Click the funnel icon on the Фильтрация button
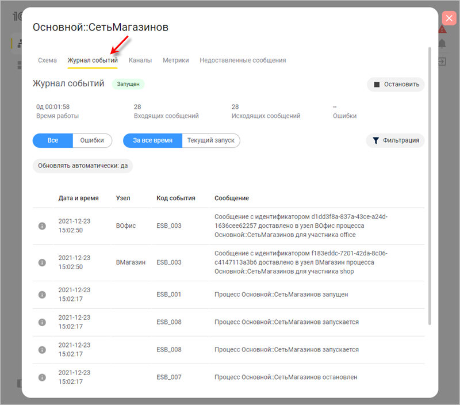 pos(376,140)
